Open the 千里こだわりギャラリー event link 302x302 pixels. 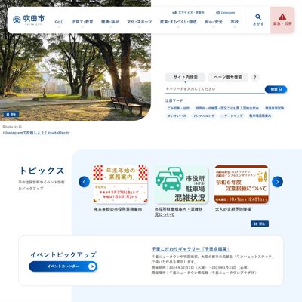191,249
